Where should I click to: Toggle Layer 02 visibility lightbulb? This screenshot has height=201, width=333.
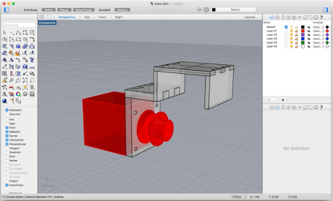292,35
